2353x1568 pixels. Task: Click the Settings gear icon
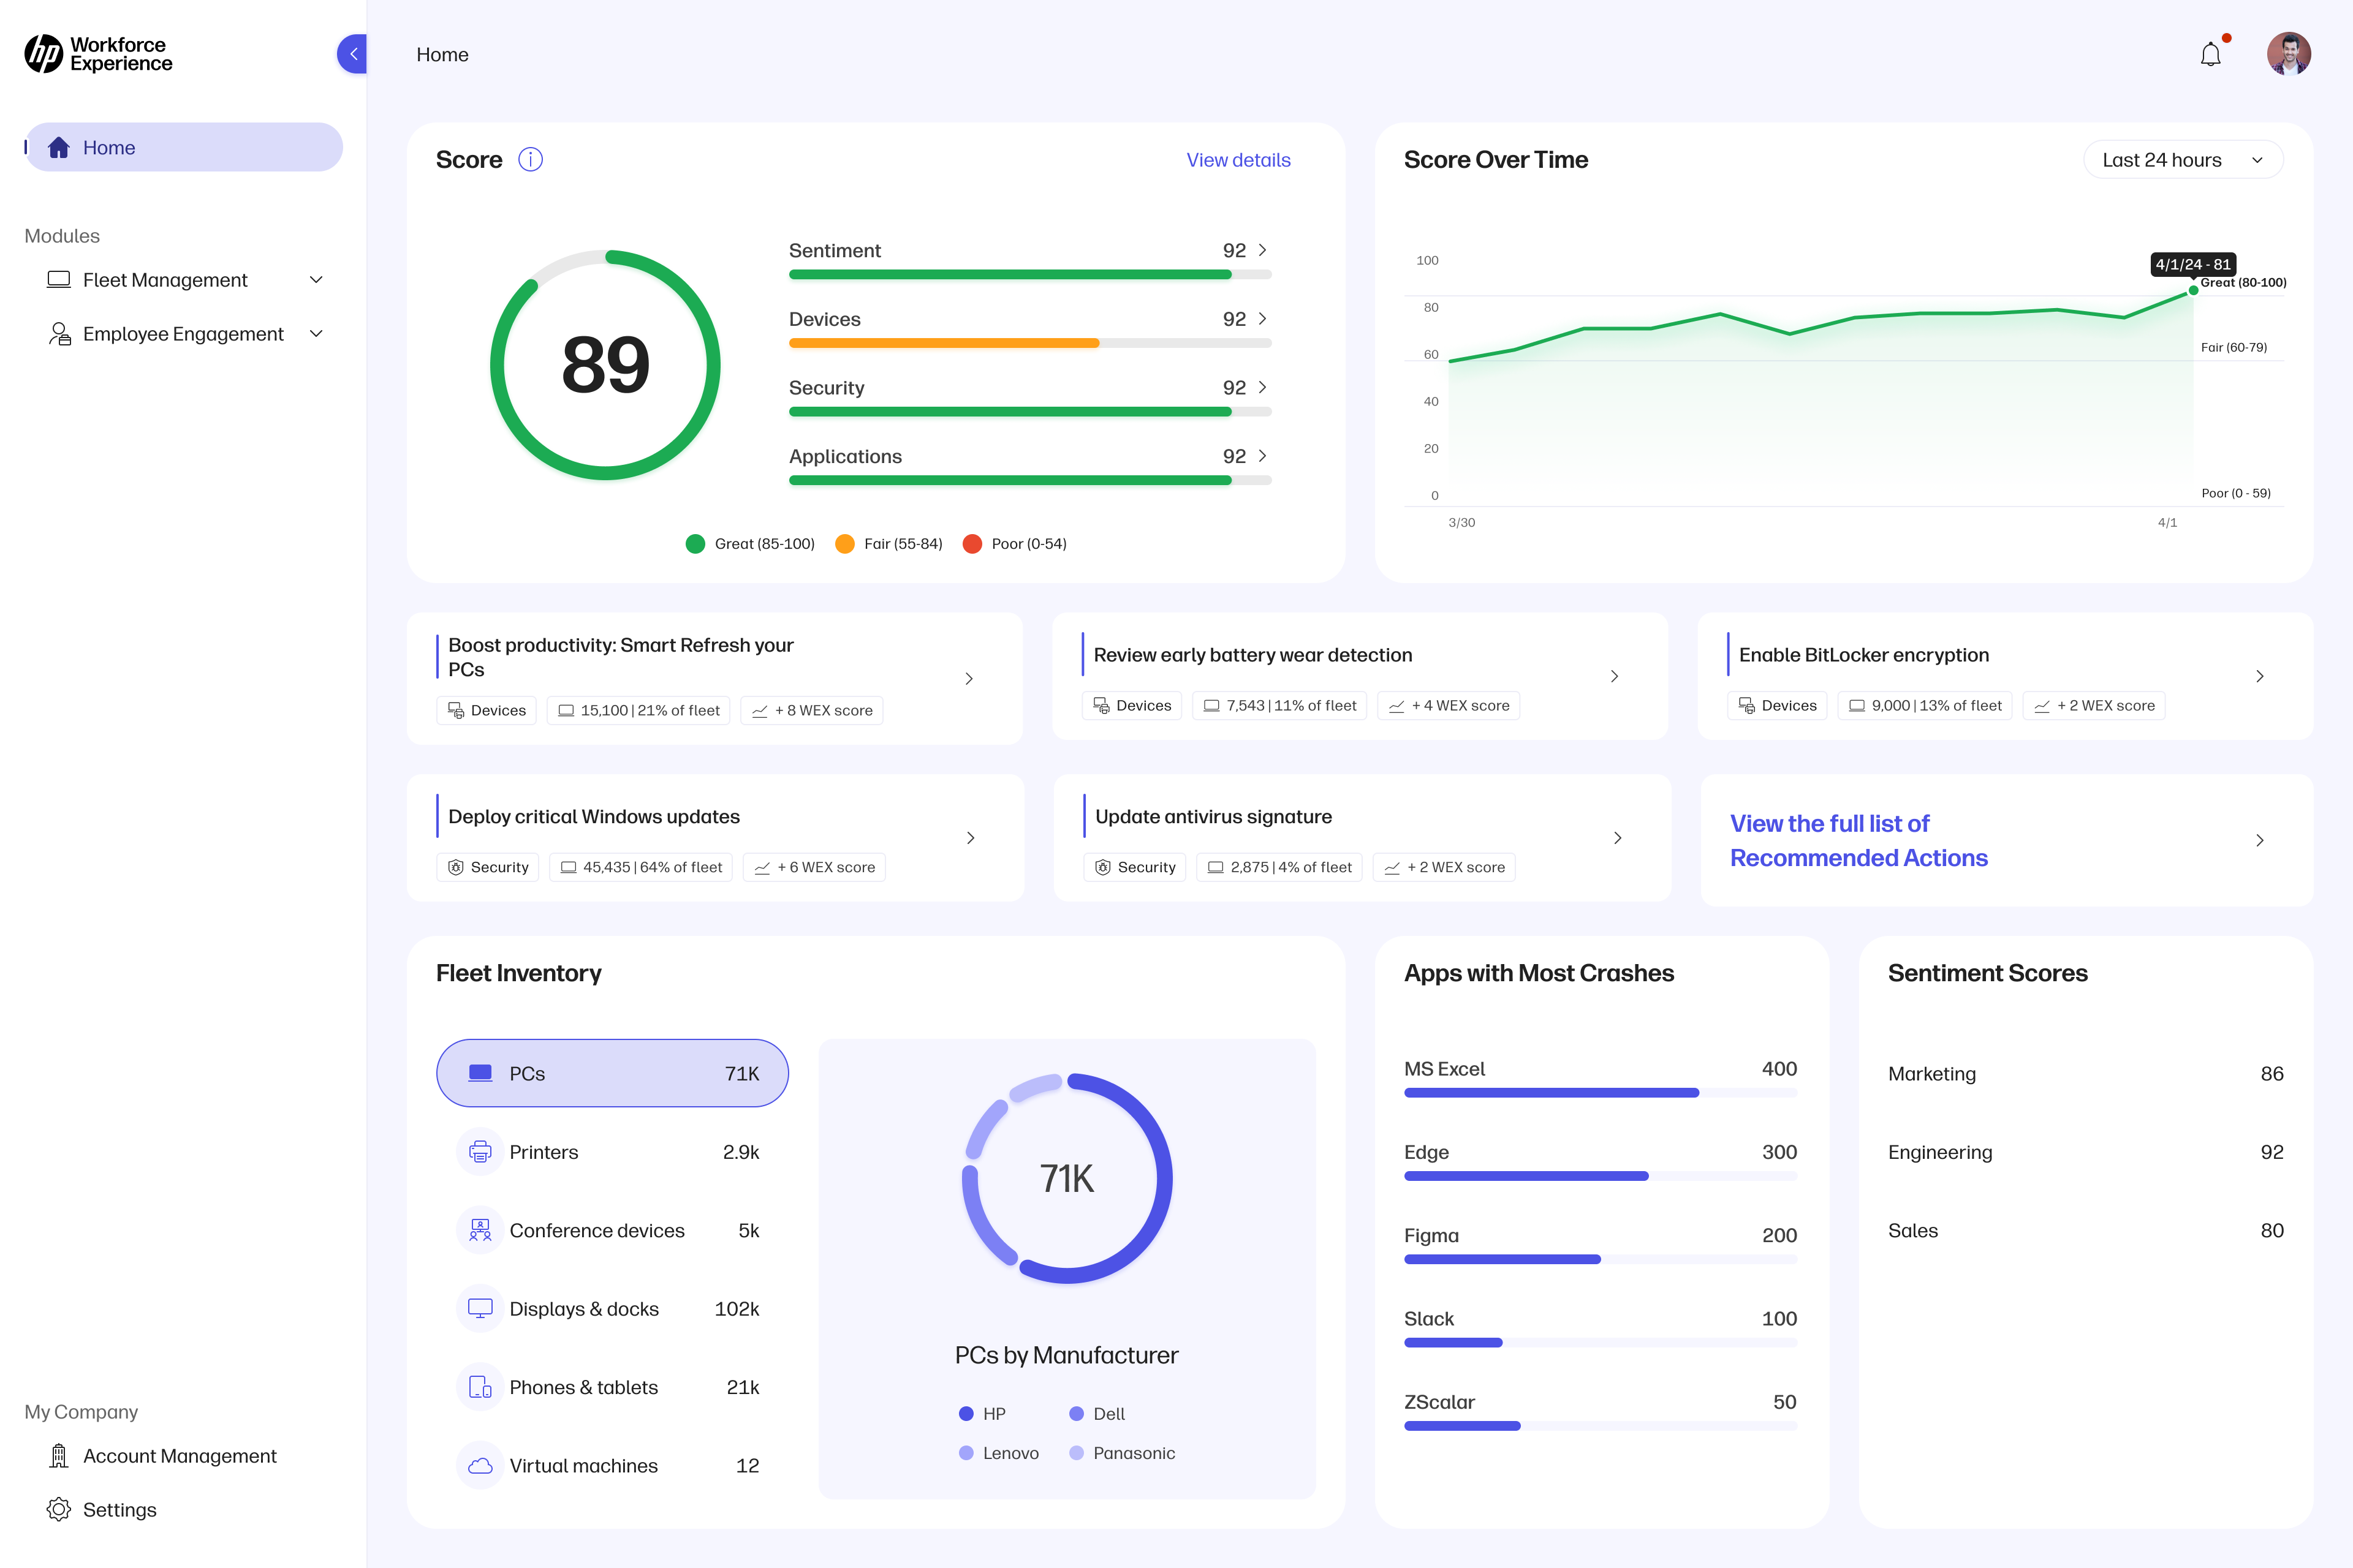point(59,1510)
